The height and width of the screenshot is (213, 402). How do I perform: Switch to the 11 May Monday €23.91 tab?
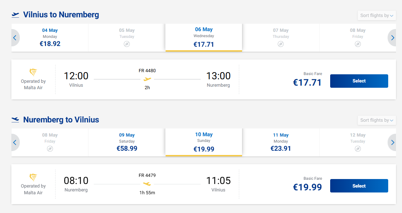click(281, 142)
